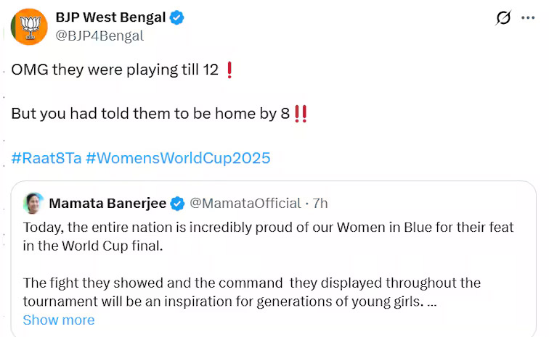Click the double exclamation mark emoji
Viewport: 549px width, 337px height.
click(x=300, y=115)
